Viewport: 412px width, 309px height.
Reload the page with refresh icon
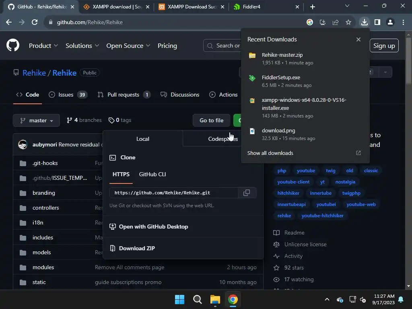tap(35, 23)
